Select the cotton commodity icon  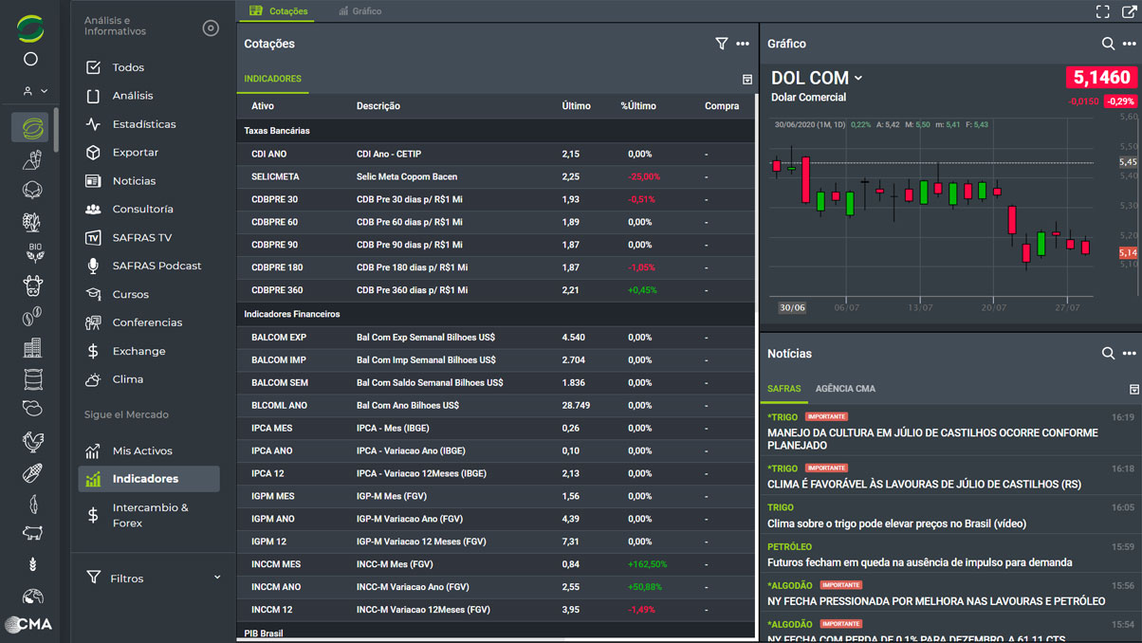point(32,191)
